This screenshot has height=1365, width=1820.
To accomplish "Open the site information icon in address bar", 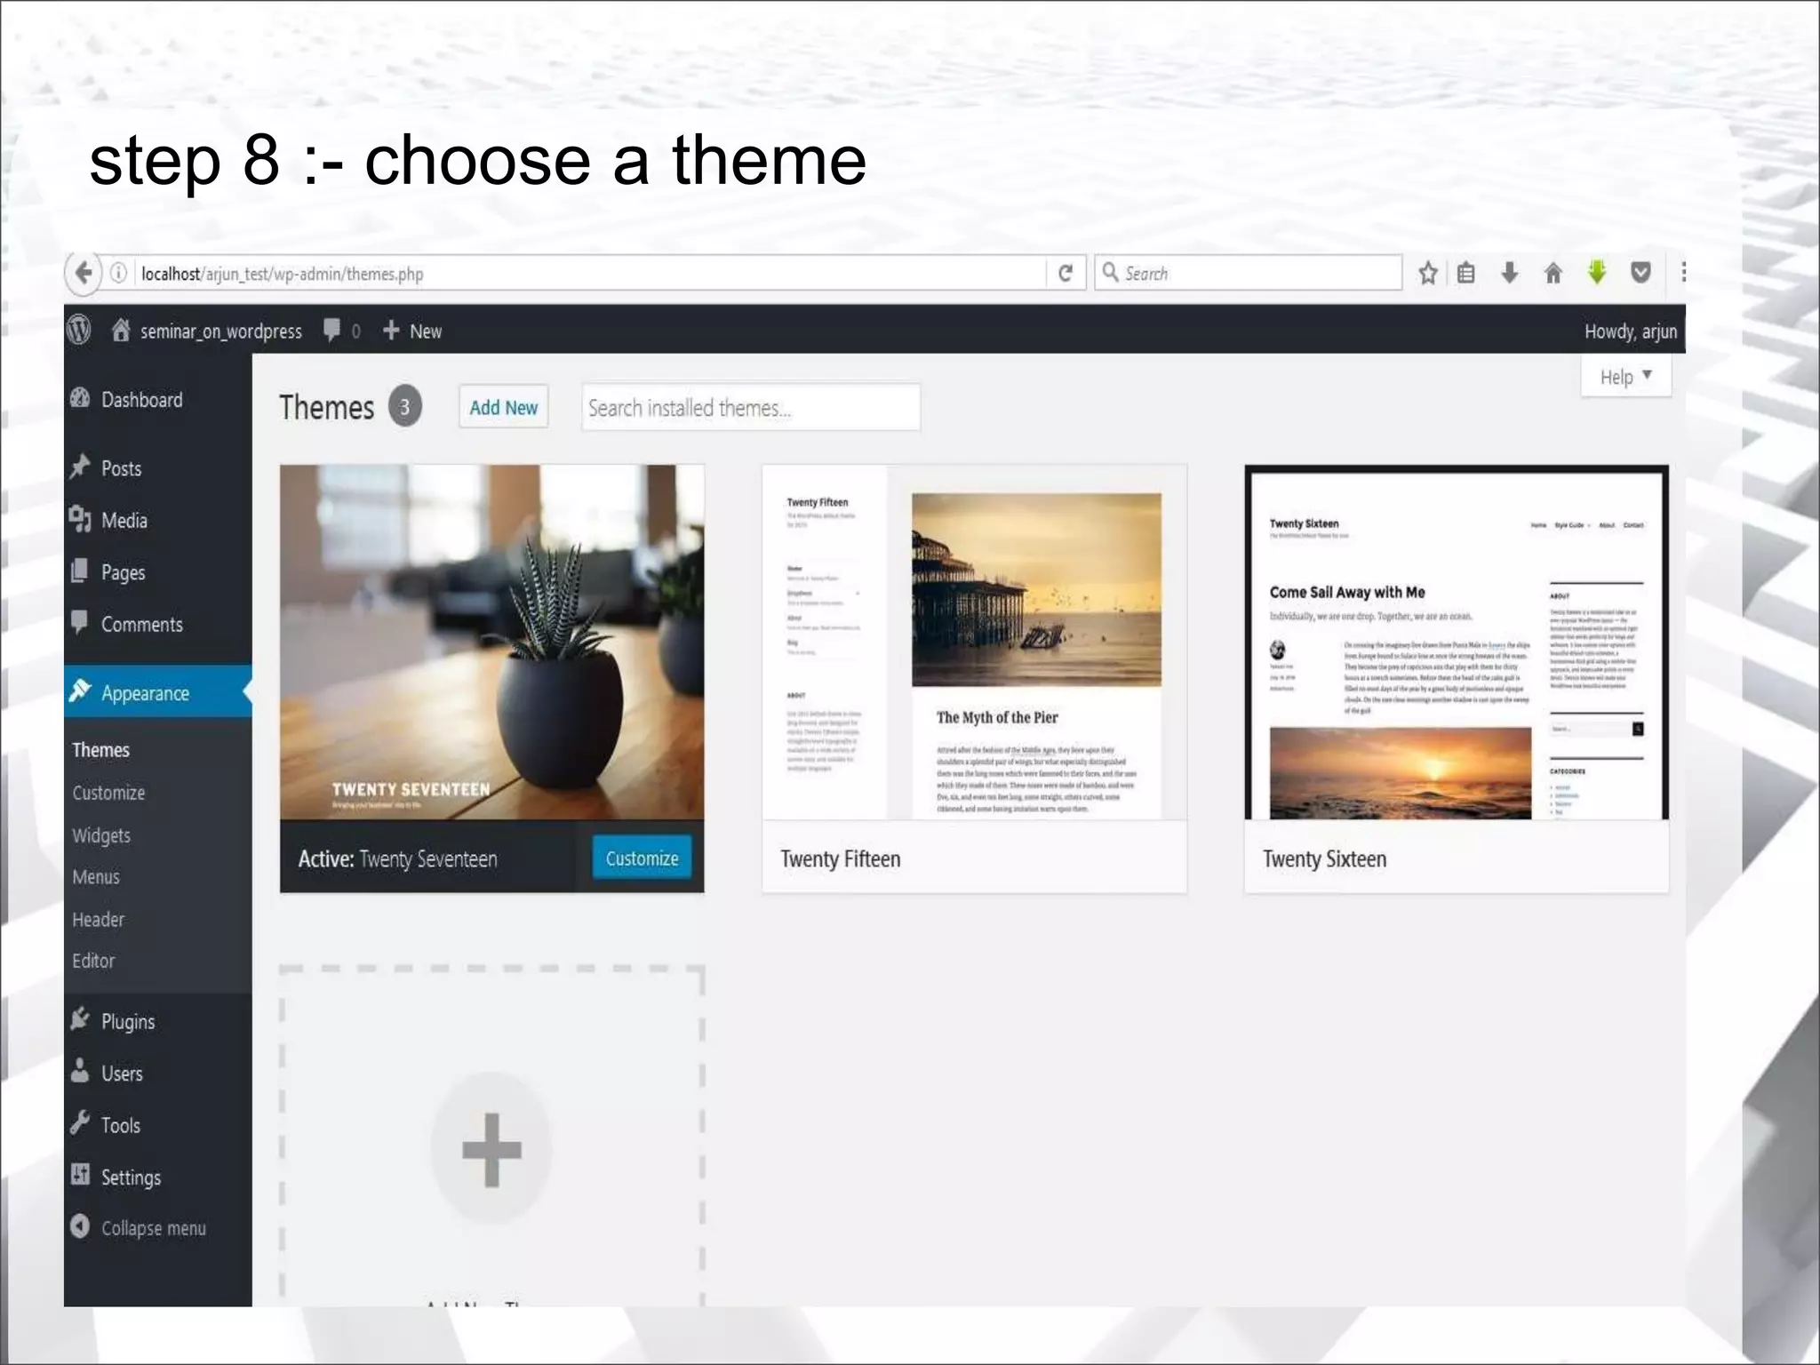I will pyautogui.click(x=119, y=273).
